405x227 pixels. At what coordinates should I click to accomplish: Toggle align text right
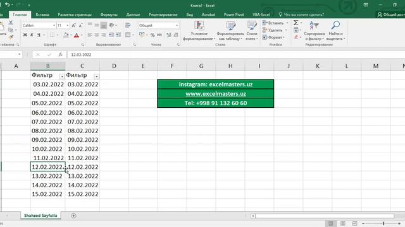tap(104, 35)
